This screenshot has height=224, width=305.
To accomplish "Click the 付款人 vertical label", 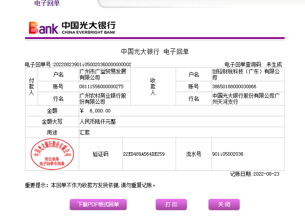I will (31, 86).
